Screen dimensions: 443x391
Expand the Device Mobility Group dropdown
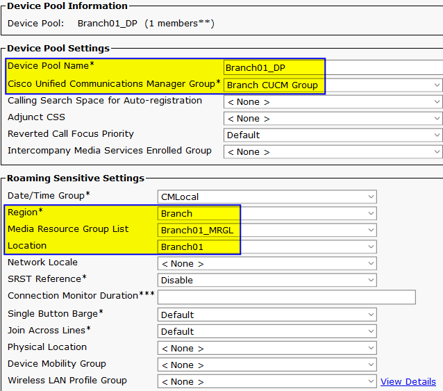[x=267, y=365]
